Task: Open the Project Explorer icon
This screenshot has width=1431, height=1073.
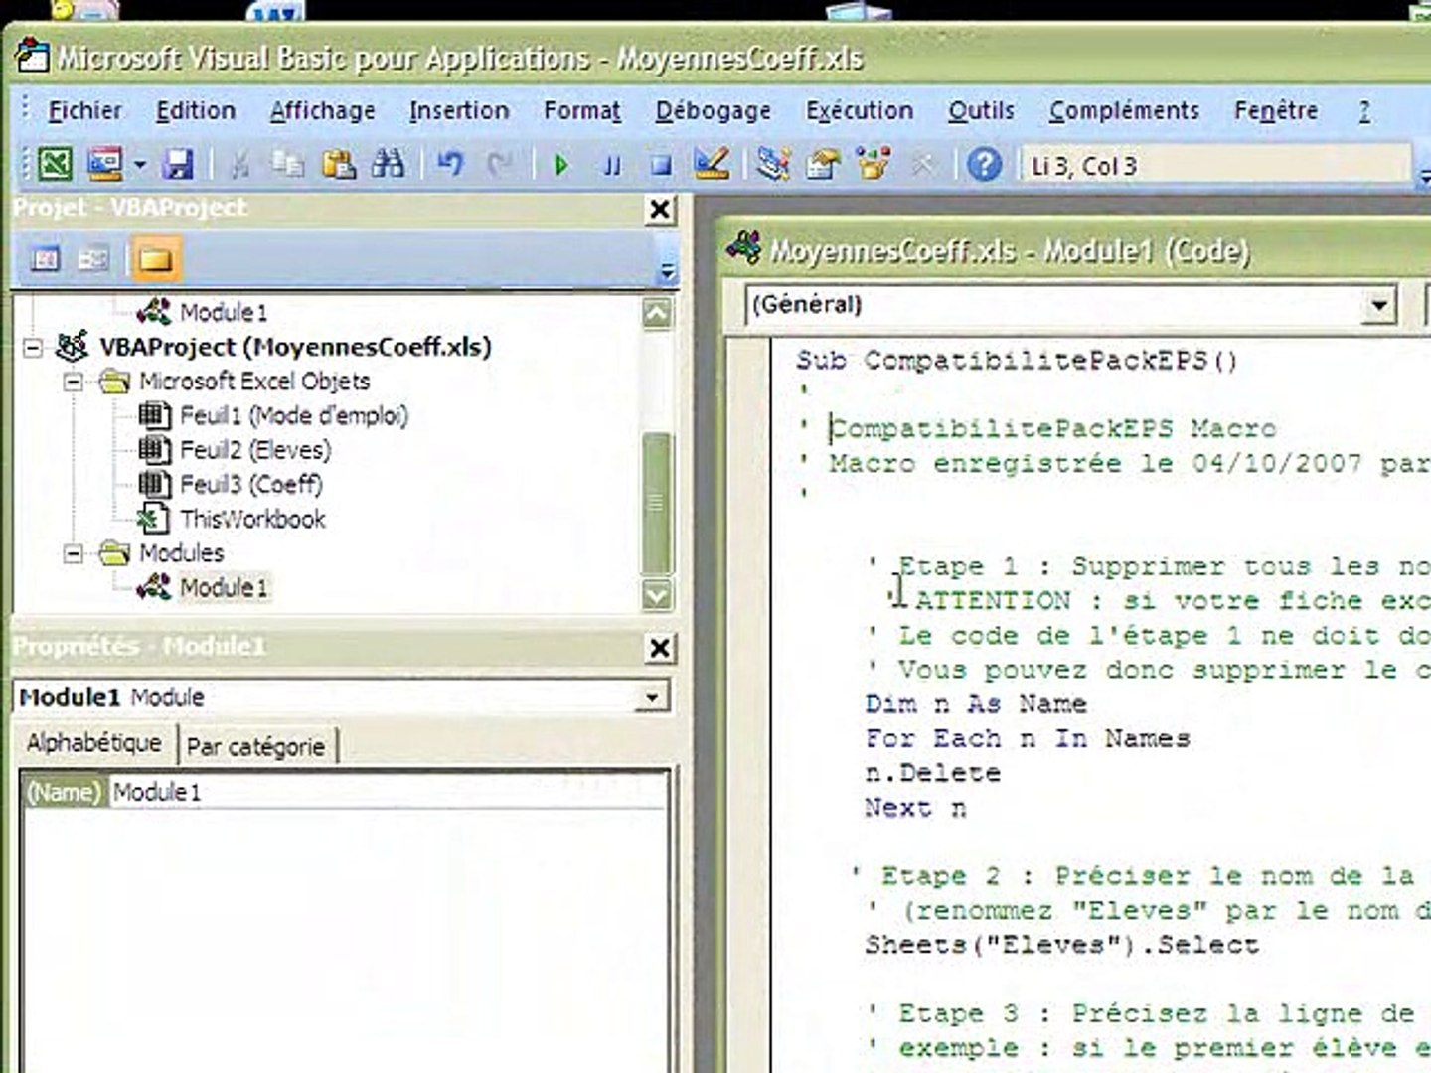Action: (x=773, y=164)
